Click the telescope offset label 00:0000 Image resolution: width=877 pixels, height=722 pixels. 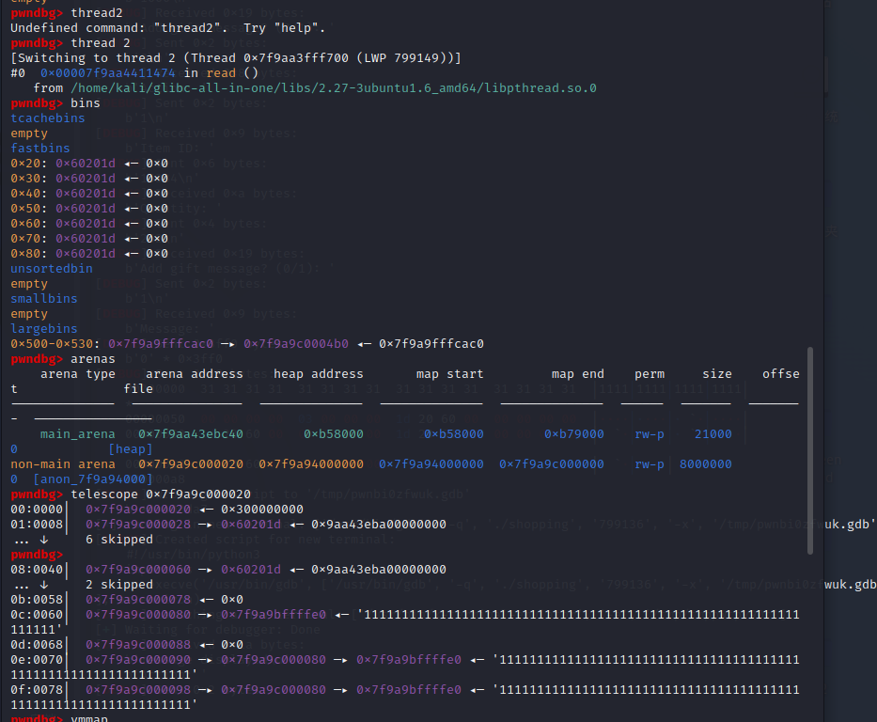pyautogui.click(x=37, y=510)
